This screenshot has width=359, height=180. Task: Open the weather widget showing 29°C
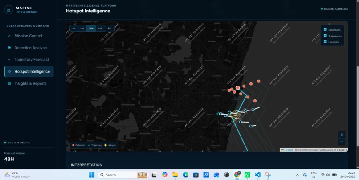coord(17,175)
